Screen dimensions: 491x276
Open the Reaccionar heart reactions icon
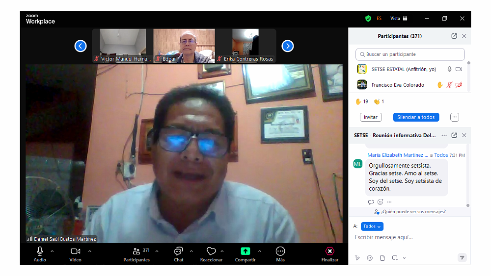click(x=211, y=251)
